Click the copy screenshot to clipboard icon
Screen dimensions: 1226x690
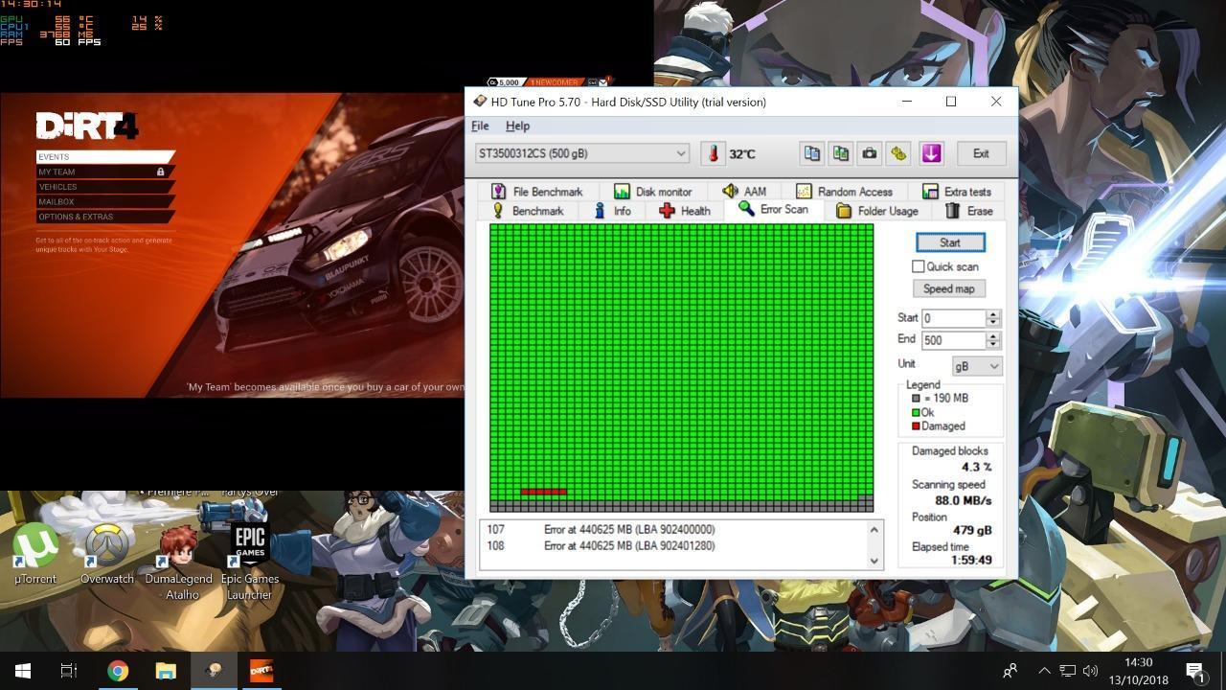[840, 153]
